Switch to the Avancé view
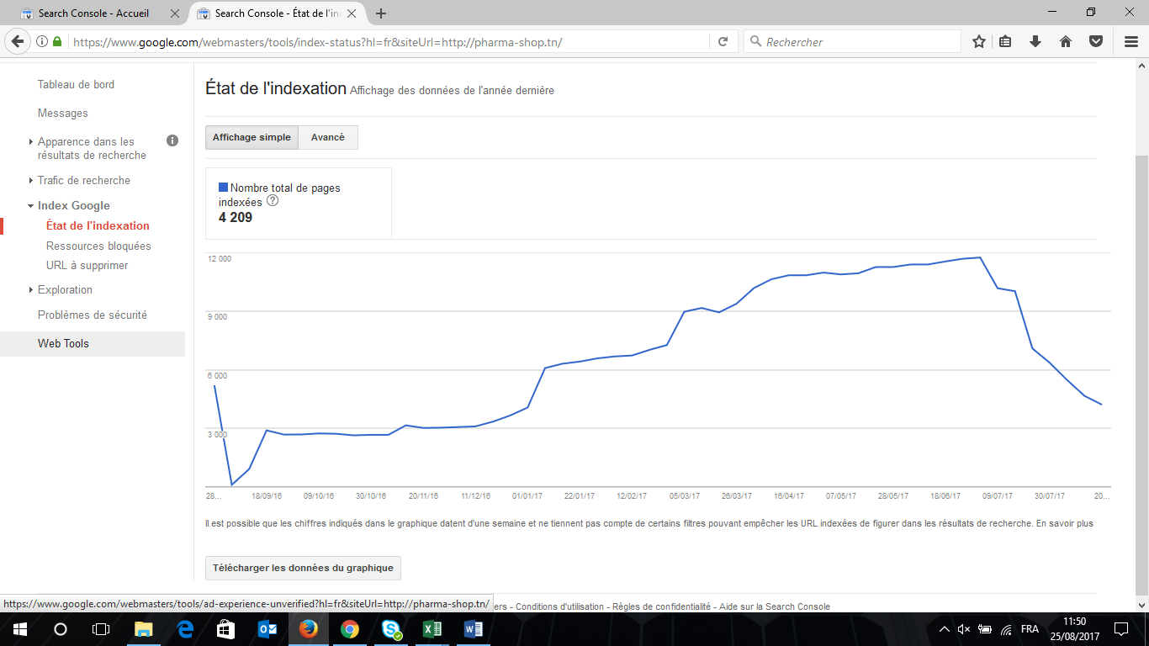 click(x=328, y=137)
